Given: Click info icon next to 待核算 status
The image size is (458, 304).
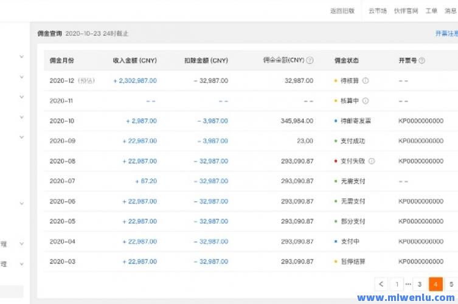Looking at the screenshot, I should tap(366, 81).
